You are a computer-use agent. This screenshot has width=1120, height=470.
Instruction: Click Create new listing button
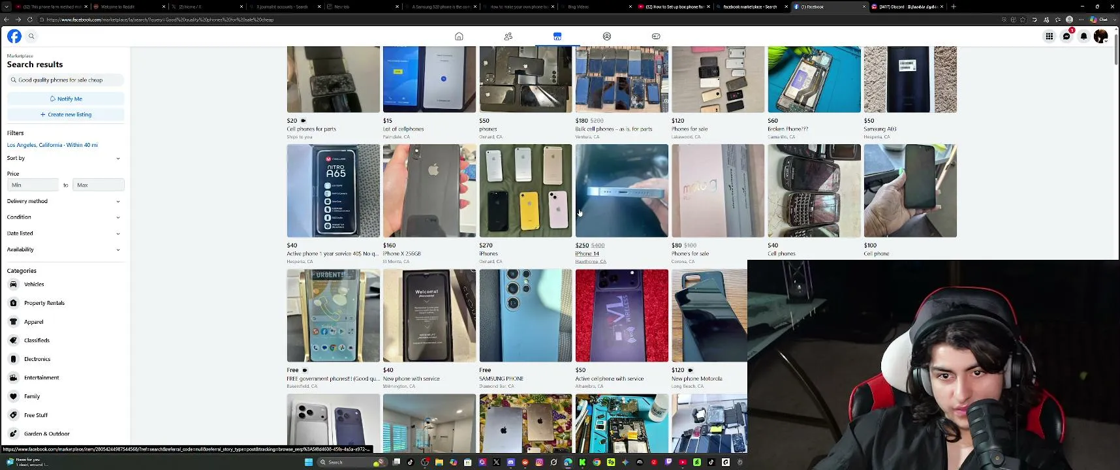(x=66, y=114)
